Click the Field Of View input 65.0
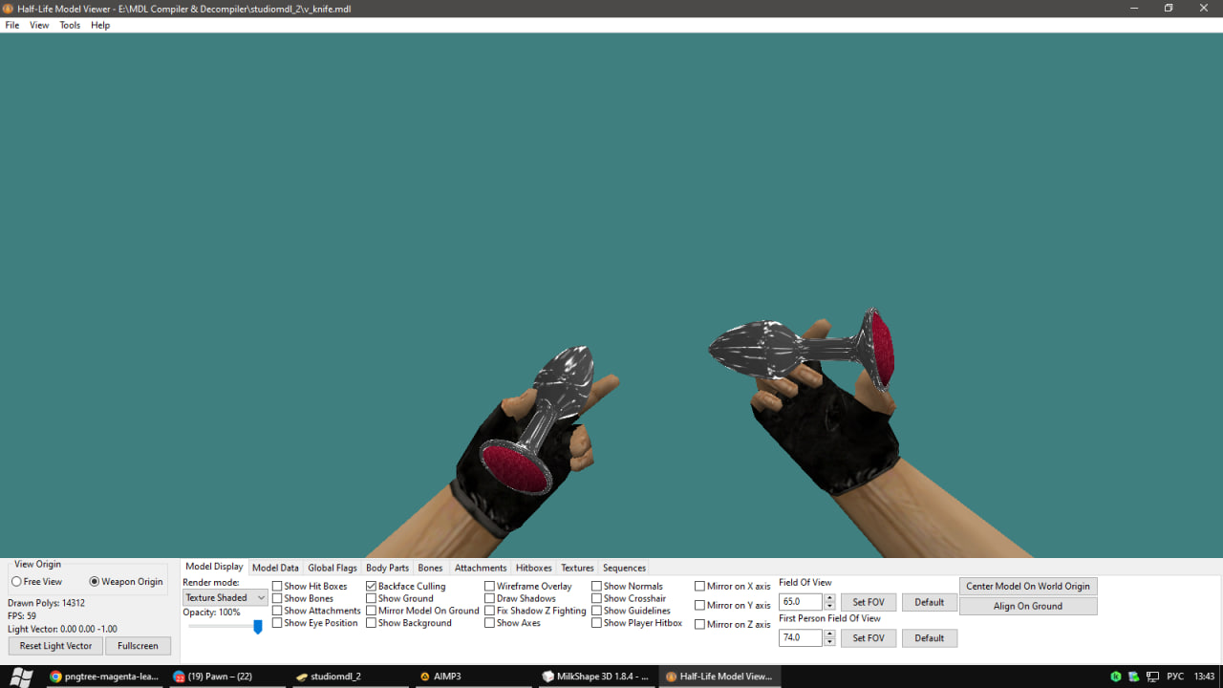1223x688 pixels. click(x=801, y=602)
